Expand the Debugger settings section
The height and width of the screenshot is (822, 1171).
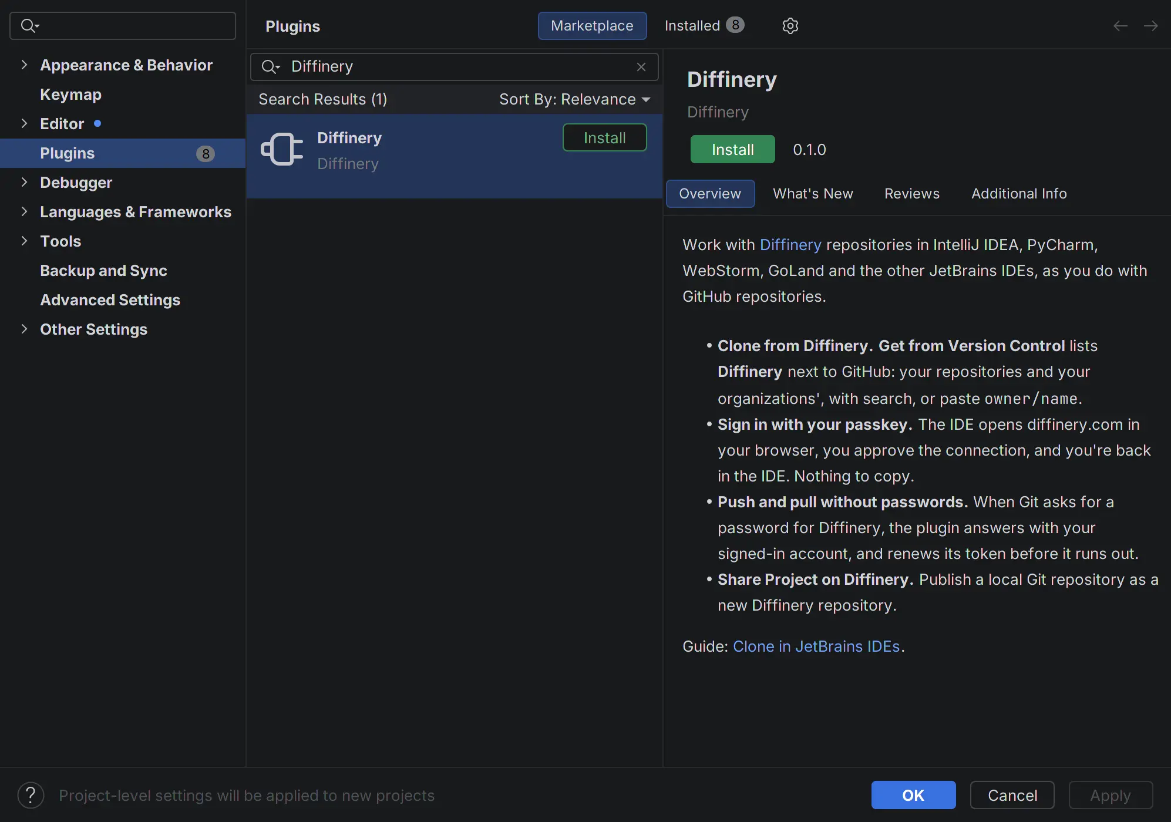[24, 183]
